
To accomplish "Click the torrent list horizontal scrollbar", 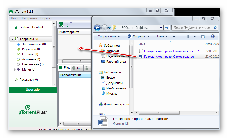I will [77, 61].
